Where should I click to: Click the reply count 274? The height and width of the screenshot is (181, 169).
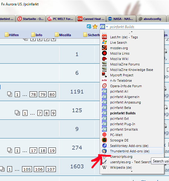(x=77, y=148)
